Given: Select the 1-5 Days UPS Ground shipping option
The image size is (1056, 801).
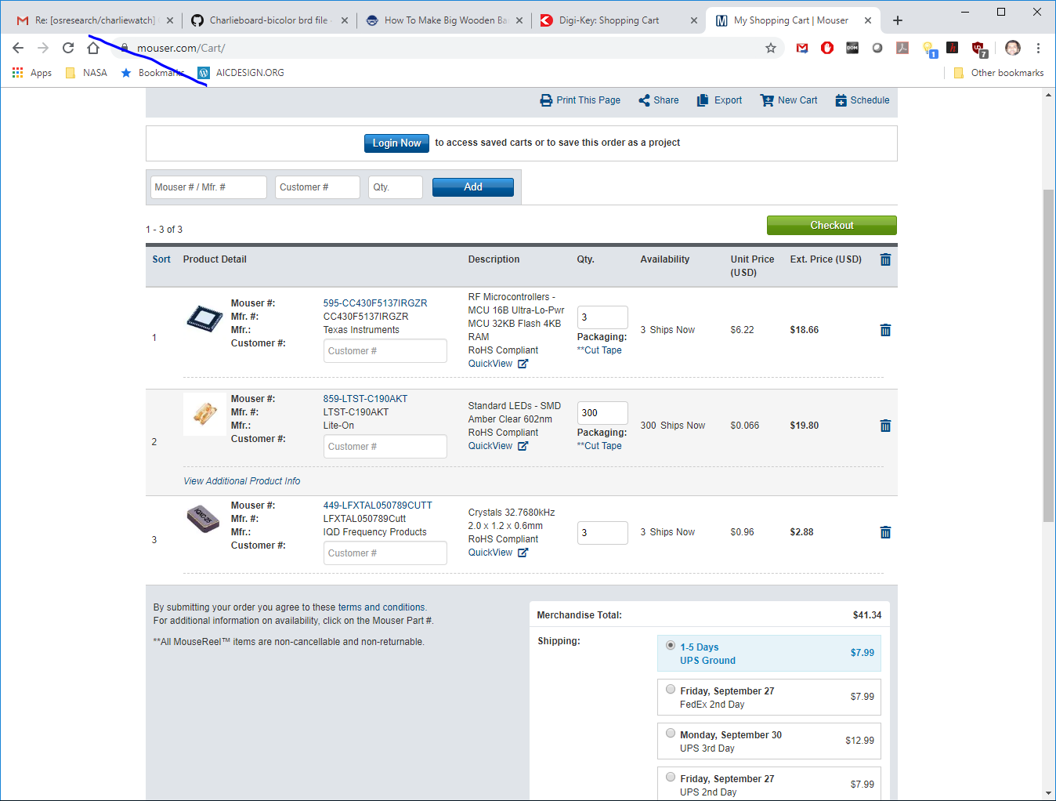Looking at the screenshot, I should [x=671, y=645].
